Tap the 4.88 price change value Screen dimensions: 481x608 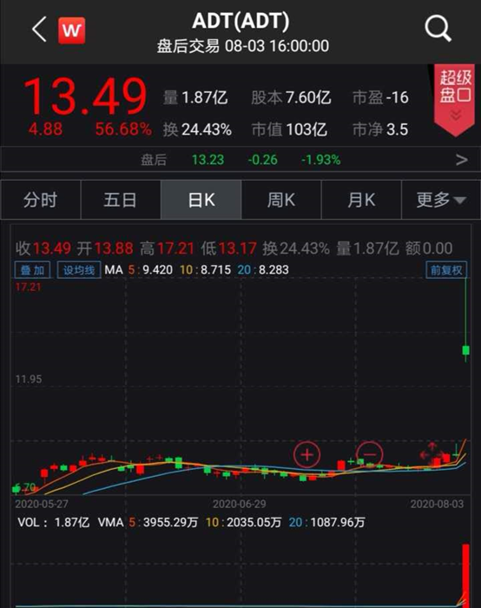coord(45,129)
